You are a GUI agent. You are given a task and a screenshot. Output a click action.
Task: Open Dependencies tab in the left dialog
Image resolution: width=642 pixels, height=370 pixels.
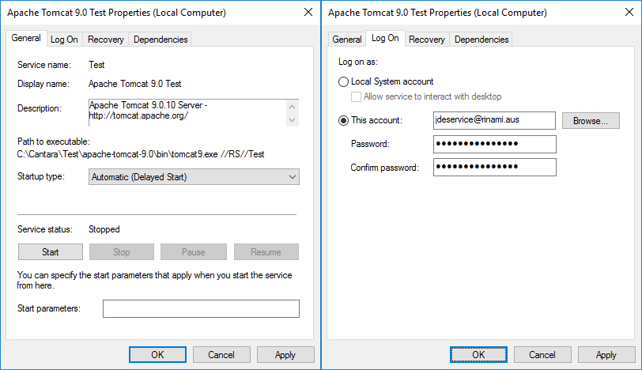[160, 40]
